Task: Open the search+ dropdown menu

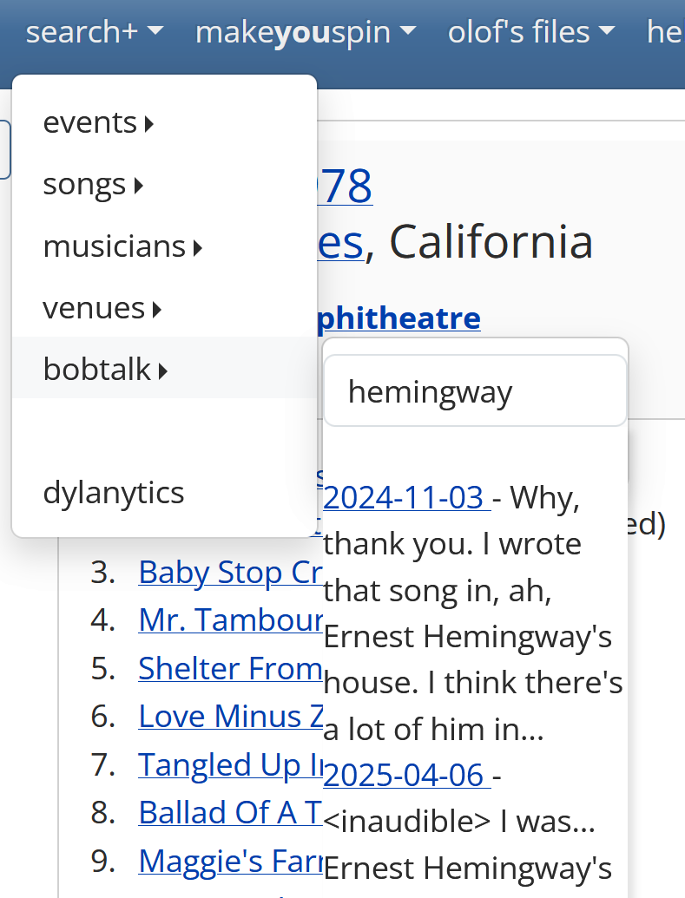Action: 94,32
